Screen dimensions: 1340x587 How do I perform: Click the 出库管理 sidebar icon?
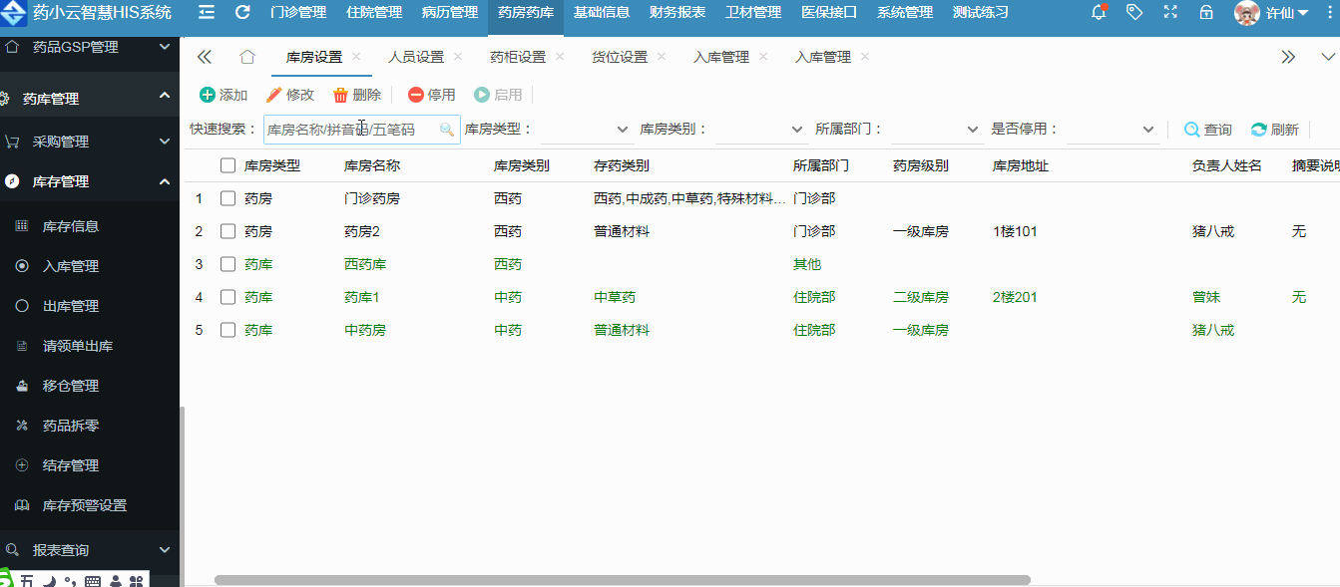(22, 306)
